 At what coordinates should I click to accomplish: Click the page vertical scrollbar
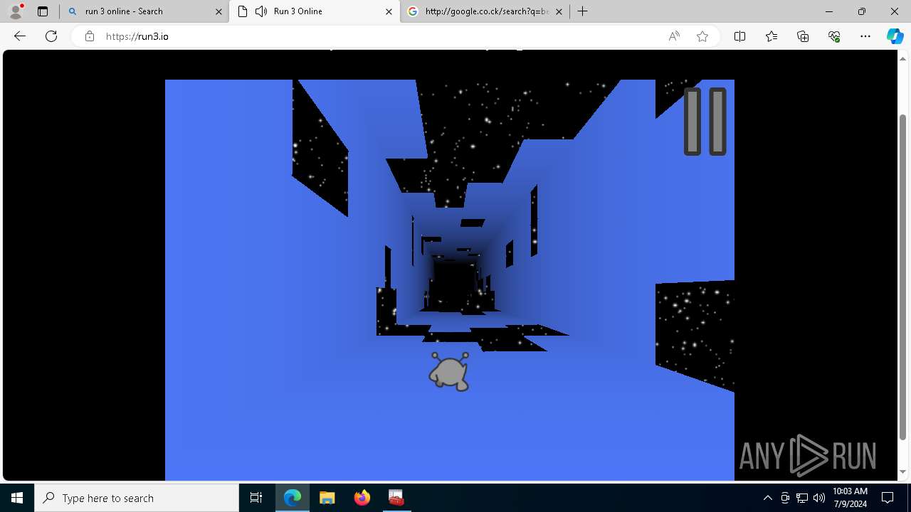tap(903, 277)
